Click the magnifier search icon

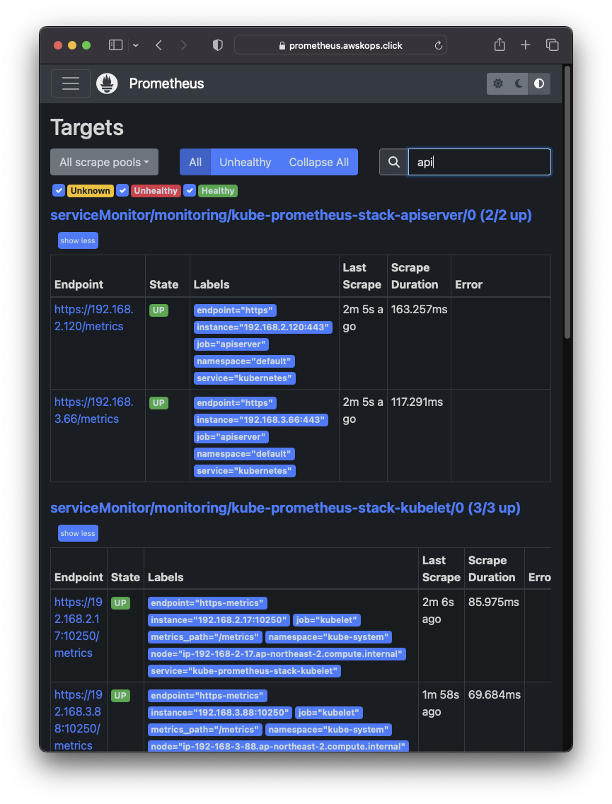[393, 162]
